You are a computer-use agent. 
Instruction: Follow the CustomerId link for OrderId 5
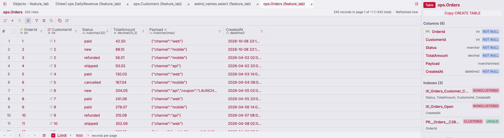click(x=51, y=74)
